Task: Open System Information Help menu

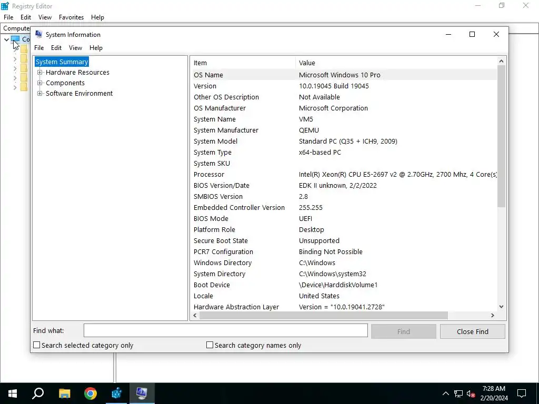Action: pyautogui.click(x=96, y=48)
